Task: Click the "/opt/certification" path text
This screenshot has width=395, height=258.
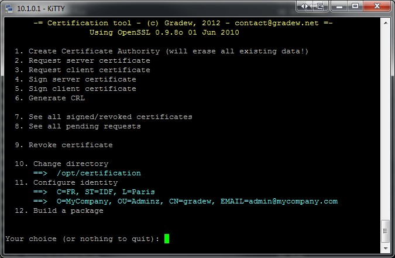Action: 99,173
